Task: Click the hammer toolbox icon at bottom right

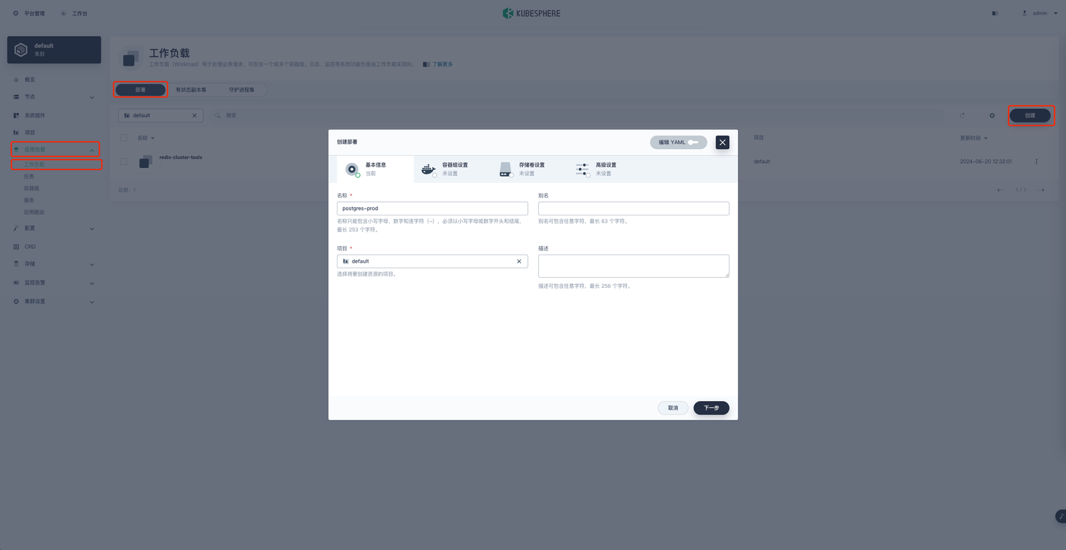Action: [1061, 517]
